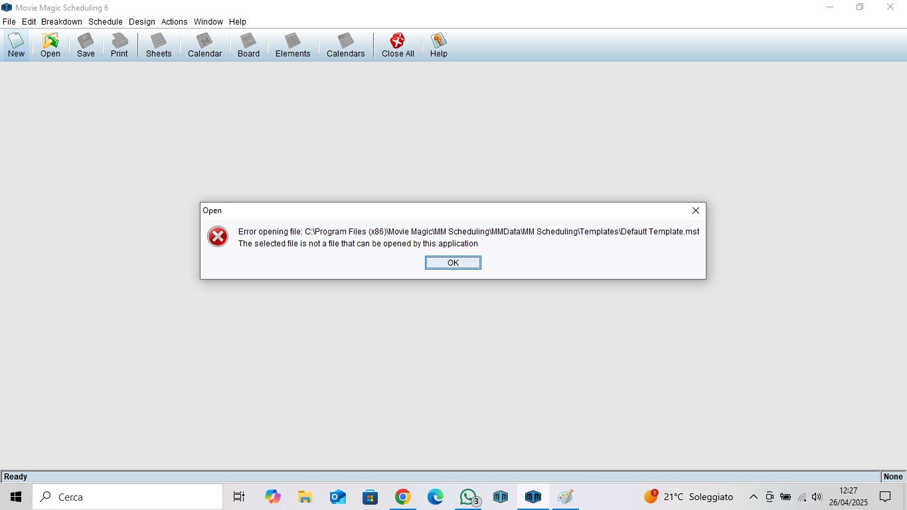This screenshot has height=510, width=907.
Task: Open Paint from the taskbar
Action: [x=566, y=497]
